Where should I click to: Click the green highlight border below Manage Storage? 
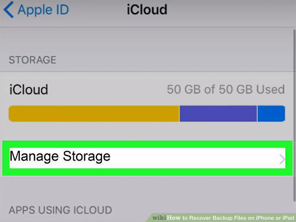tap(148, 172)
